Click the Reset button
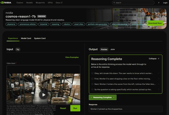 point(63,108)
